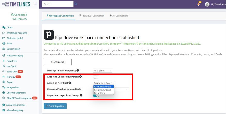226x114 pixels.
Task: Click the new badge on ChatGPT Auto-response
Action: click(35, 98)
